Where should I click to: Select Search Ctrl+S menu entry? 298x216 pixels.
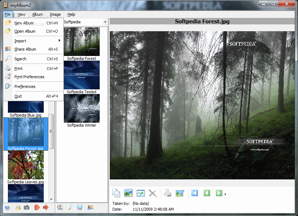pyautogui.click(x=33, y=59)
